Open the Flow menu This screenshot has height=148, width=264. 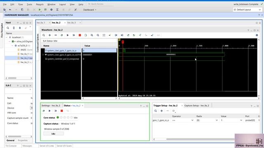[x=20, y=5]
